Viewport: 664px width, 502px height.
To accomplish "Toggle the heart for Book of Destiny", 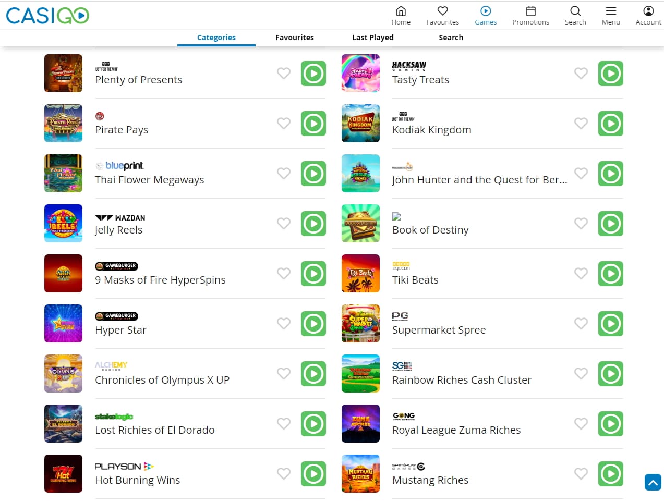I will coord(581,224).
